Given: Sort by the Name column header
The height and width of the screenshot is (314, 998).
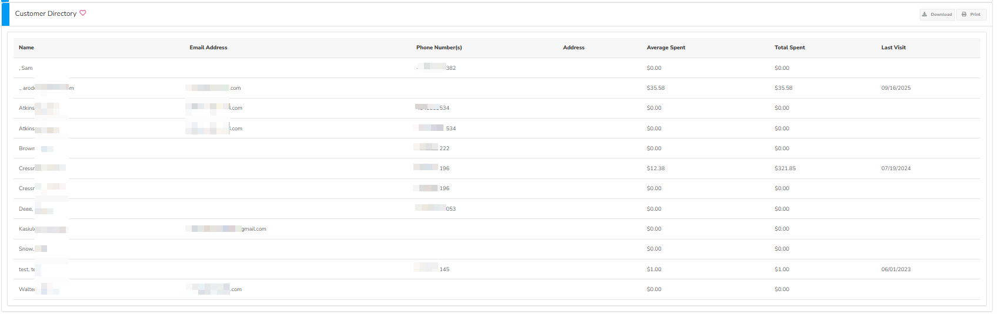Looking at the screenshot, I should click(x=26, y=48).
